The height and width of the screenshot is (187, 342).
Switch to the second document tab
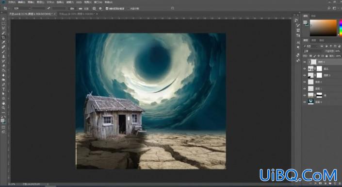tap(78, 14)
